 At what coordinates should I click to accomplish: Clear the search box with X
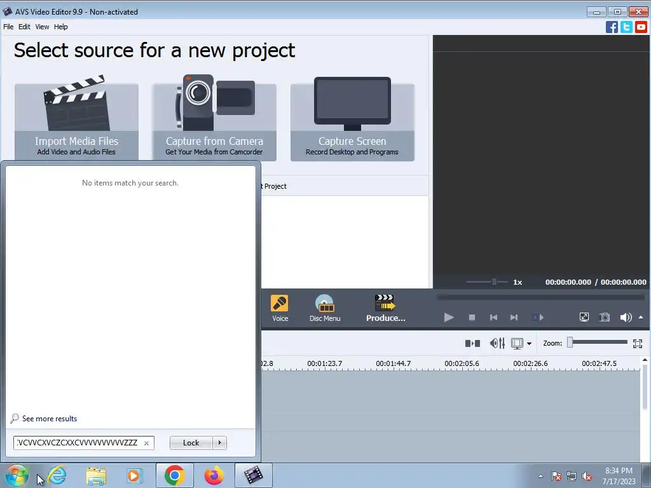[146, 443]
